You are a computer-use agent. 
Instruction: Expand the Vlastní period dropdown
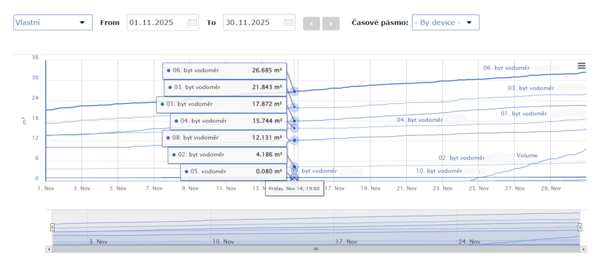point(53,22)
